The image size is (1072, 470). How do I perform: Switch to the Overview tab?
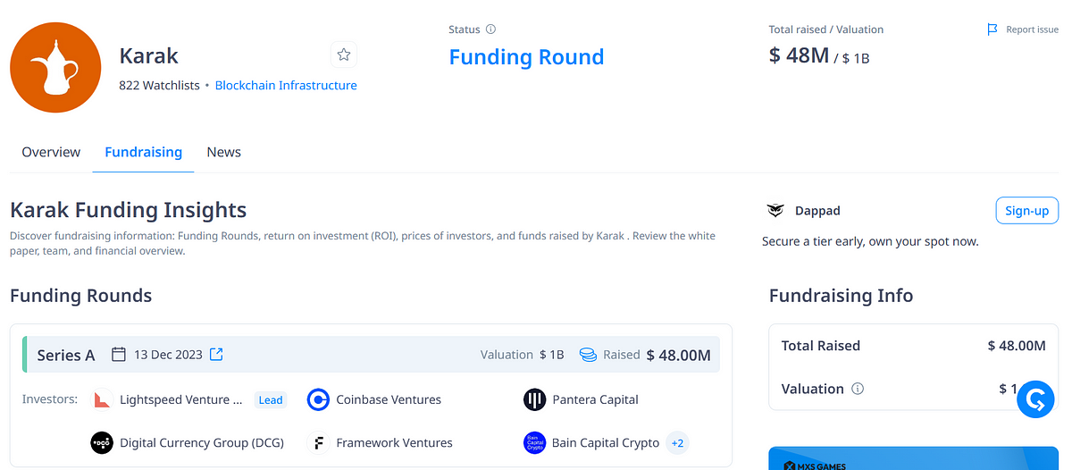point(51,152)
